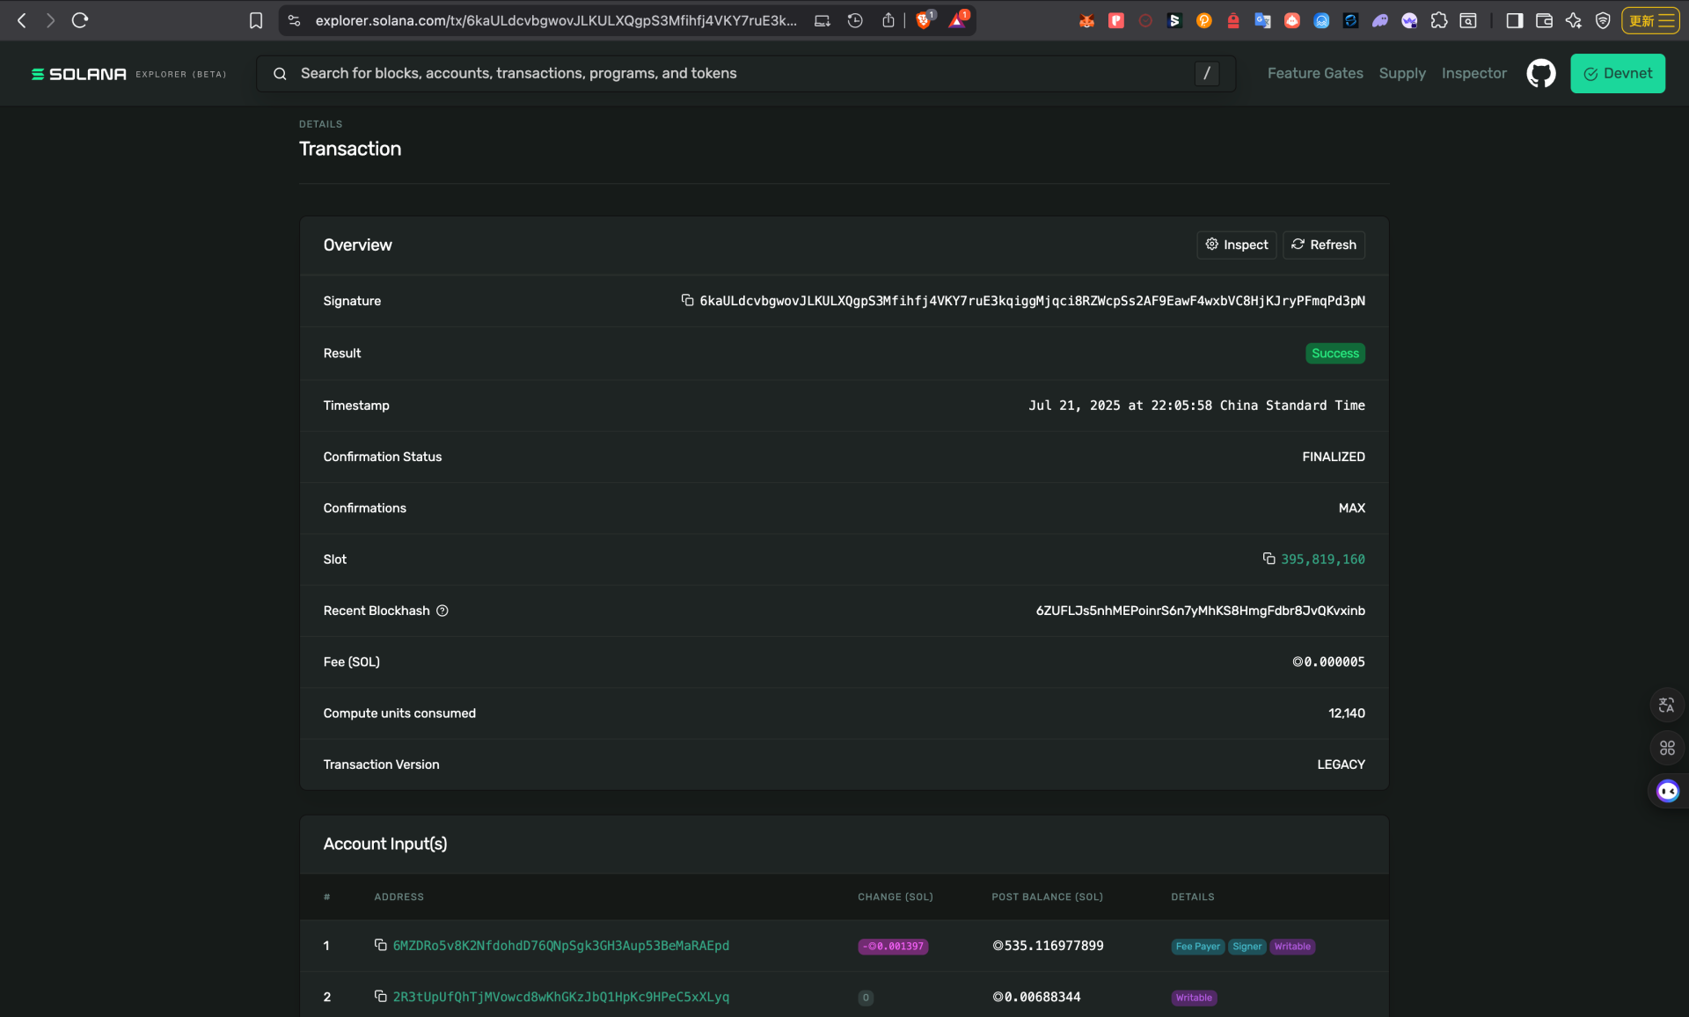1689x1017 pixels.
Task: Click the change amount -0.001397 badge
Action: click(x=893, y=947)
